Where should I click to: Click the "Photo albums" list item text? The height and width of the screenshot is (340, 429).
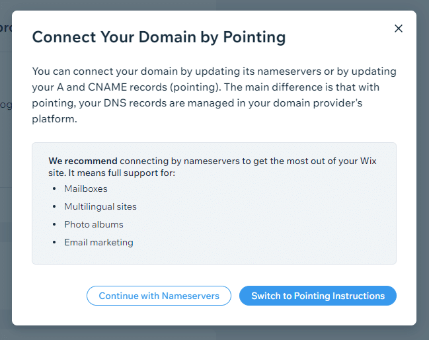tap(94, 224)
